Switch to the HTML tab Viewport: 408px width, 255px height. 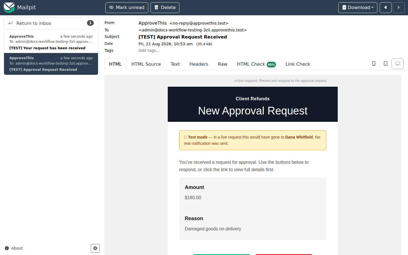115,64
